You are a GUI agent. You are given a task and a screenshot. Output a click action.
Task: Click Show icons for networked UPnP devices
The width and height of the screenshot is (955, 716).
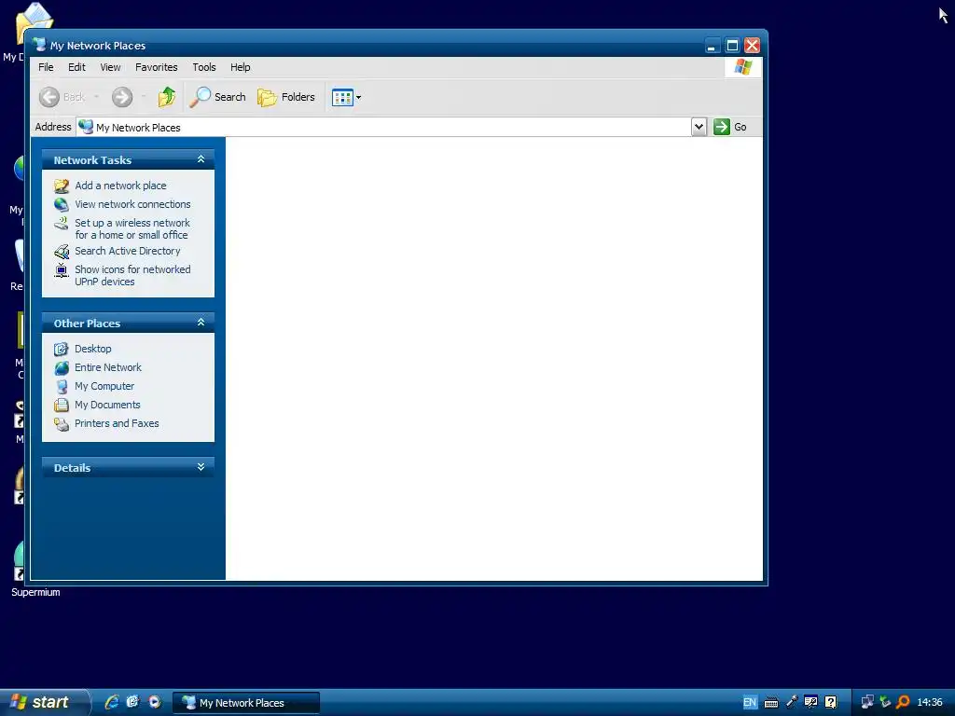pos(132,275)
